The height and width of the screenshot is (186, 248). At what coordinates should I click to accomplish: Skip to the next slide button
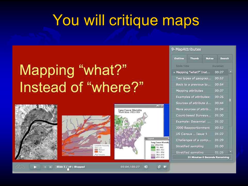[x=50, y=167]
